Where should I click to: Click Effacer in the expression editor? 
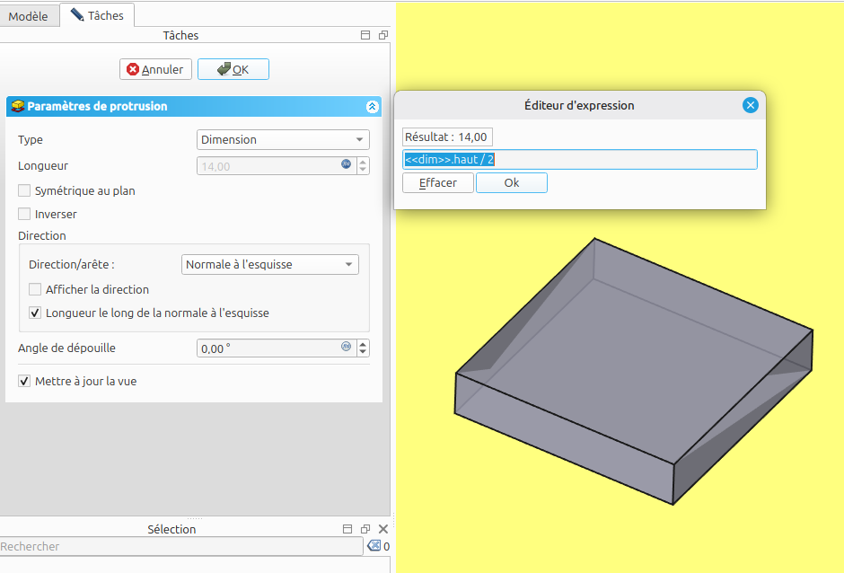438,183
